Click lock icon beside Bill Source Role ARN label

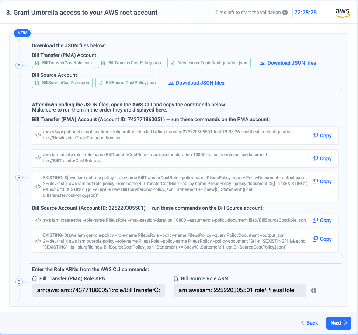[x=176, y=278]
